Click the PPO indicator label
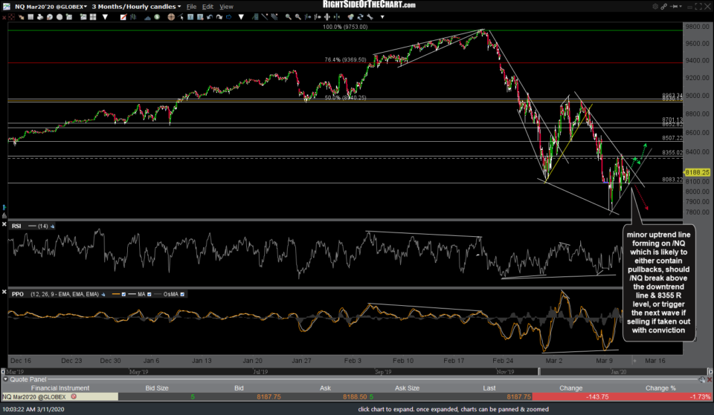Viewport: 714px width, 415px height. pos(18,295)
